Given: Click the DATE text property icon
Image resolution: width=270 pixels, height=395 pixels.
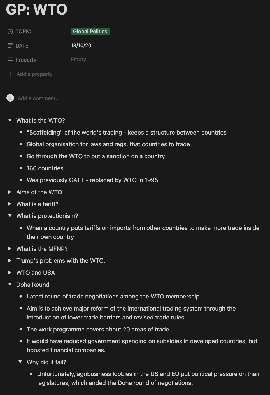Looking at the screenshot, I should (x=10, y=46).
